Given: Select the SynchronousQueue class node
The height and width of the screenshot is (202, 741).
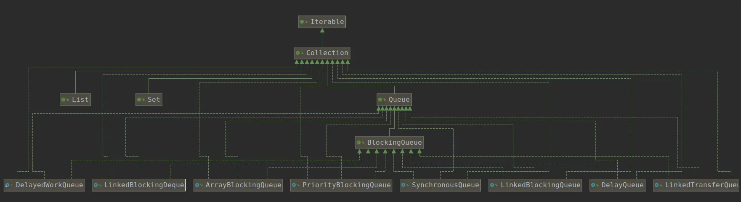Looking at the screenshot, I should click(440, 185).
